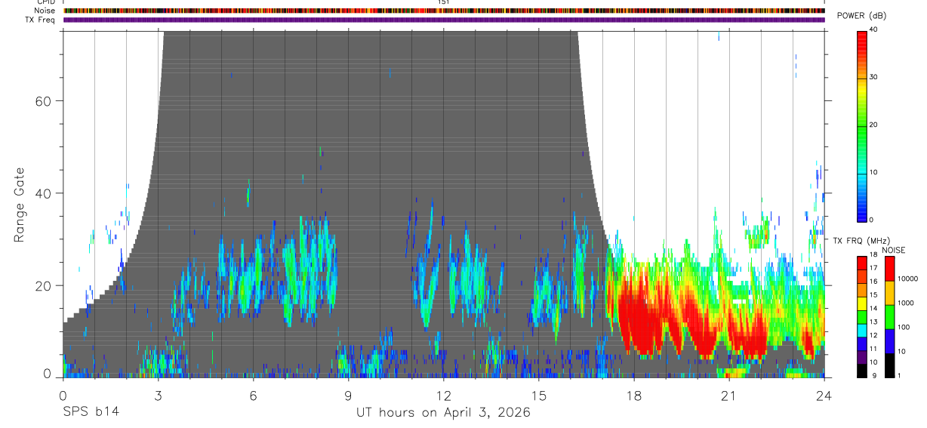Click the purple 10 MHz block in TX FRQ legend

point(863,358)
